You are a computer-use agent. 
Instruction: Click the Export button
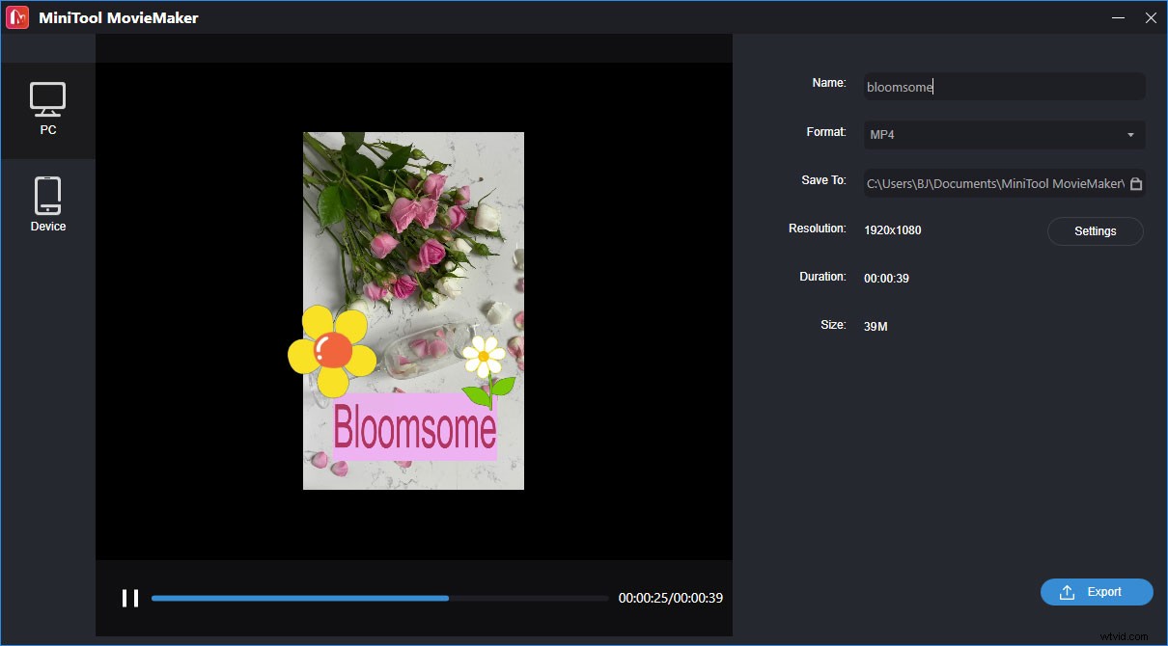1097,592
